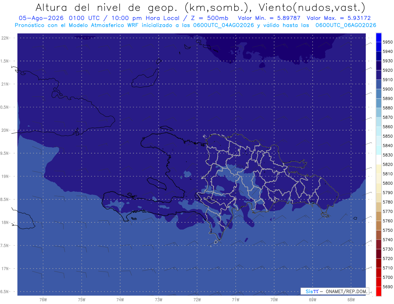The image size is (394, 304).
Task: Click the 'ONAMET/REP.DOM.' credit label
Action: (346, 291)
